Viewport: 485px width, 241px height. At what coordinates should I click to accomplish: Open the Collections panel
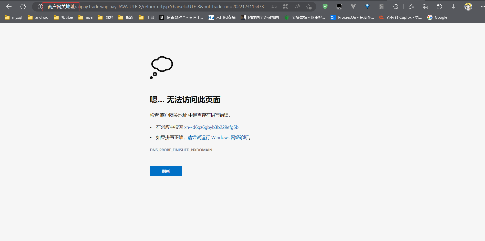pyautogui.click(x=425, y=7)
